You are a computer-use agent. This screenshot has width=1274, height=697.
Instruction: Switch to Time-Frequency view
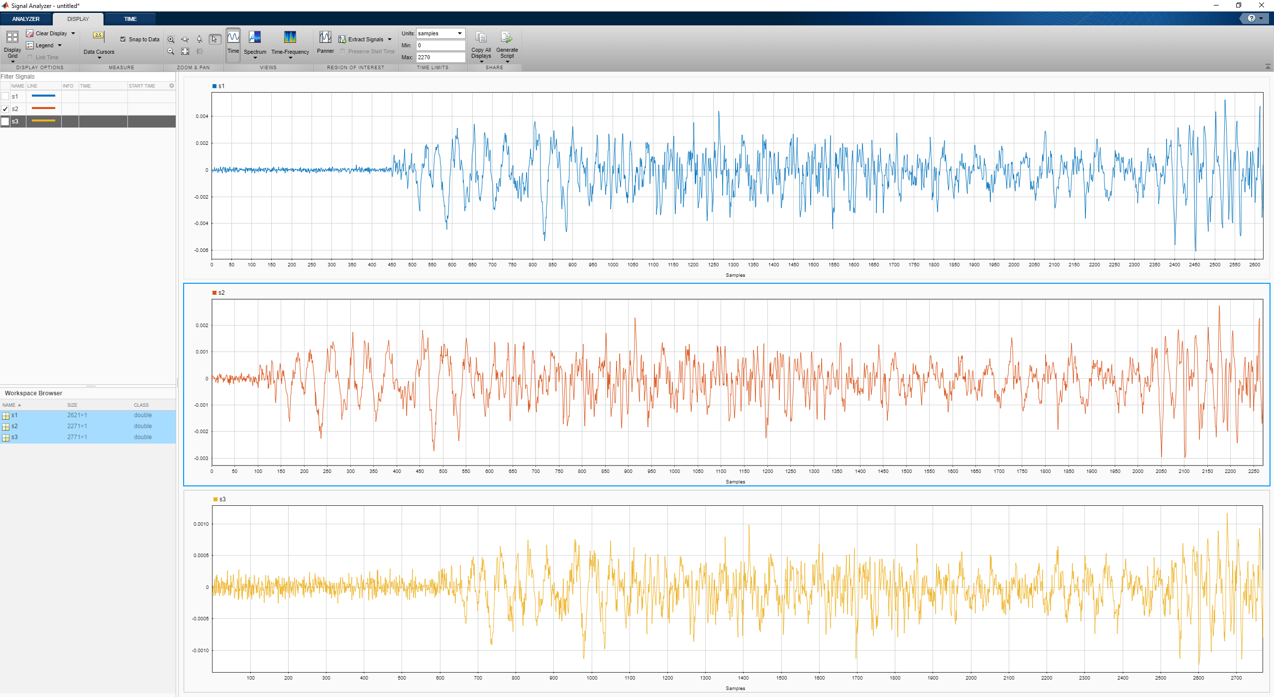click(x=290, y=38)
